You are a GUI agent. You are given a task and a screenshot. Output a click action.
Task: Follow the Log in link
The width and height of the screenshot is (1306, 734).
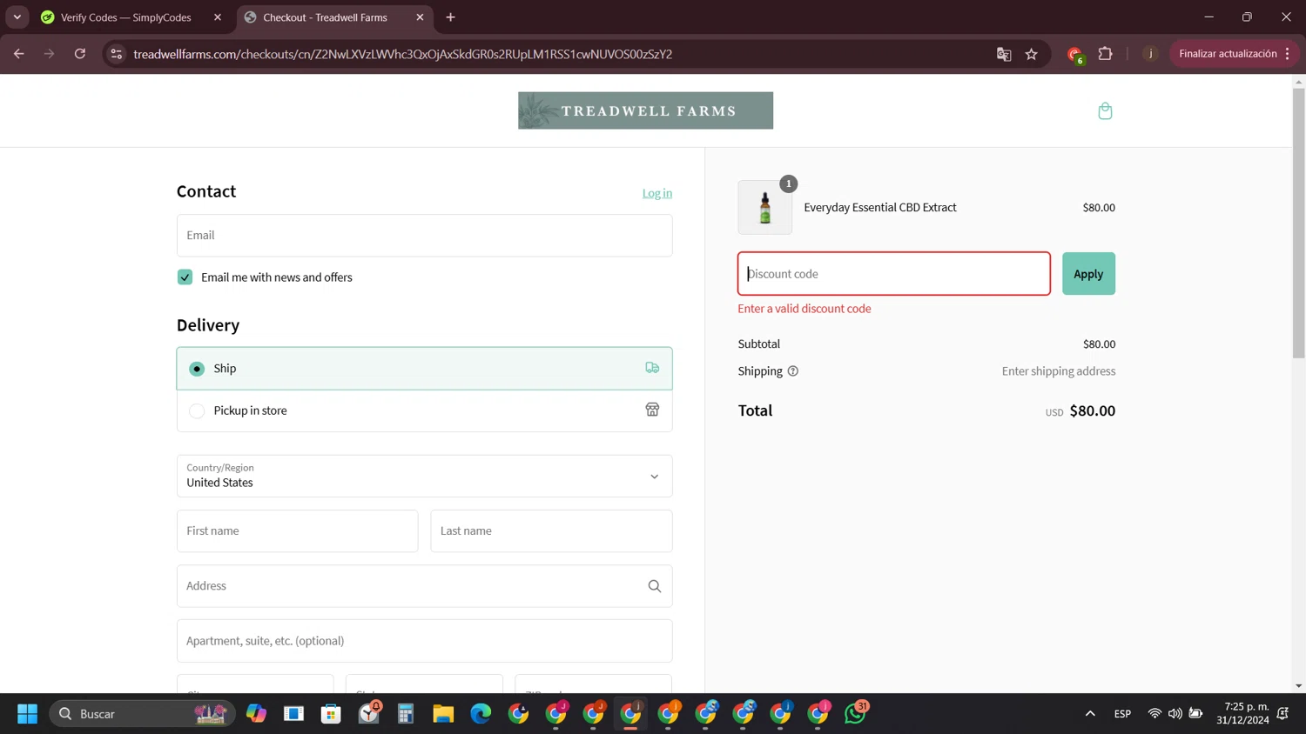(x=657, y=193)
